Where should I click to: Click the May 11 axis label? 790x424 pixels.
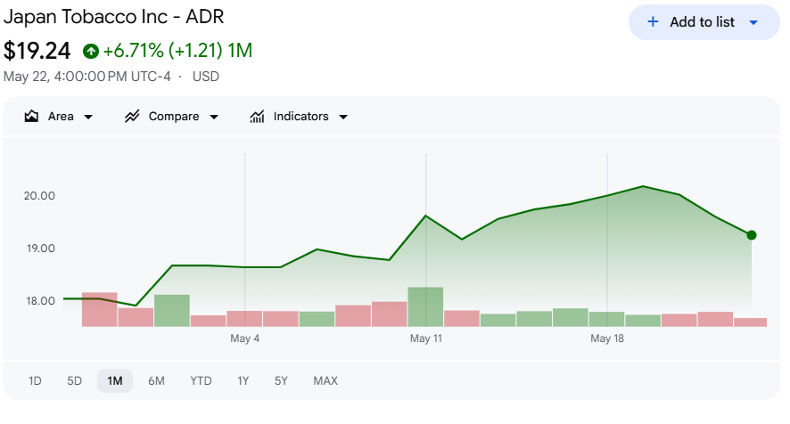(425, 338)
